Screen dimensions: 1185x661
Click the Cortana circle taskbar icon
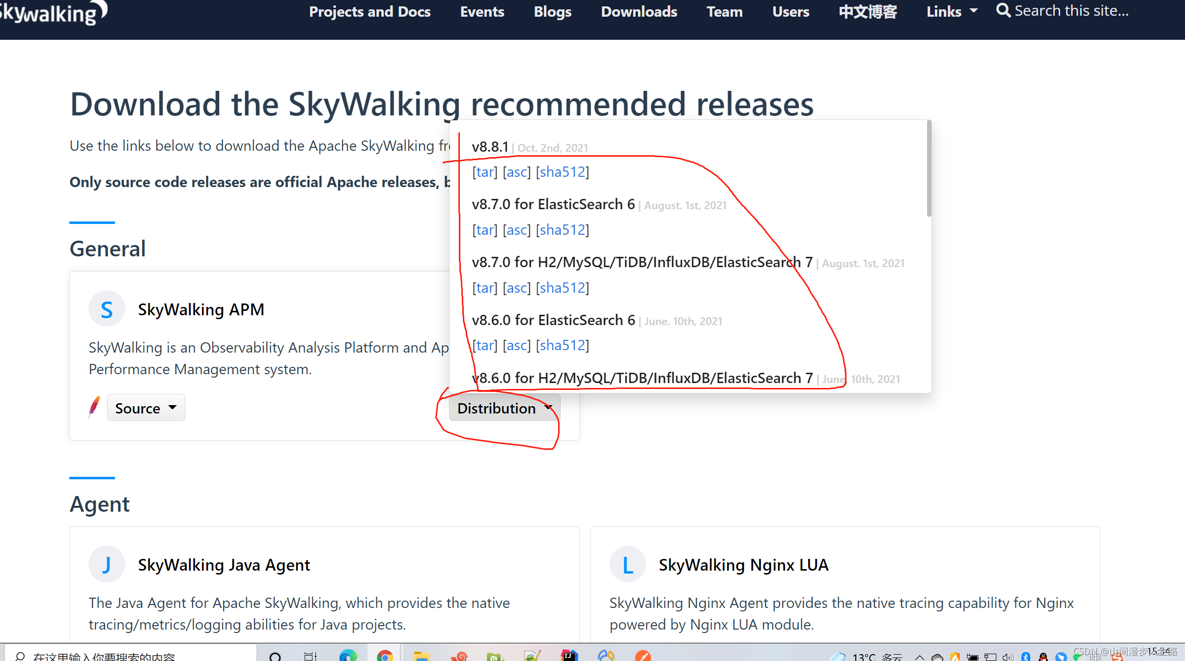pos(276,656)
